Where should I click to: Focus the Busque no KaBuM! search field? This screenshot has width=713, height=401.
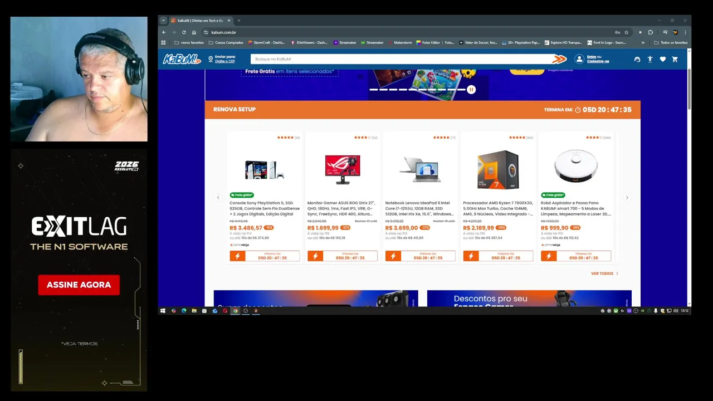tap(401, 59)
